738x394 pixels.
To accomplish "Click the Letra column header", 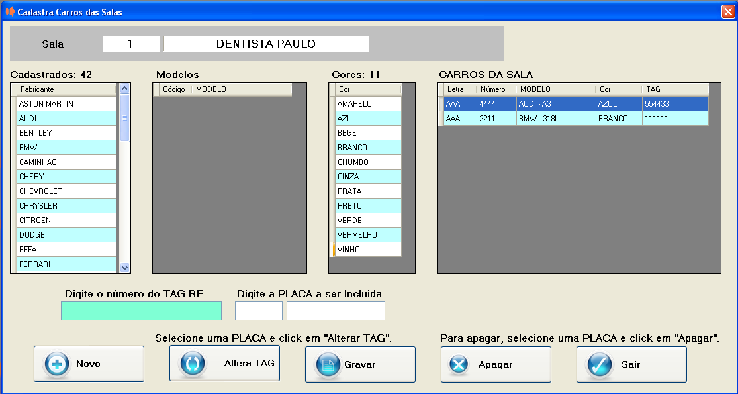I will point(460,89).
